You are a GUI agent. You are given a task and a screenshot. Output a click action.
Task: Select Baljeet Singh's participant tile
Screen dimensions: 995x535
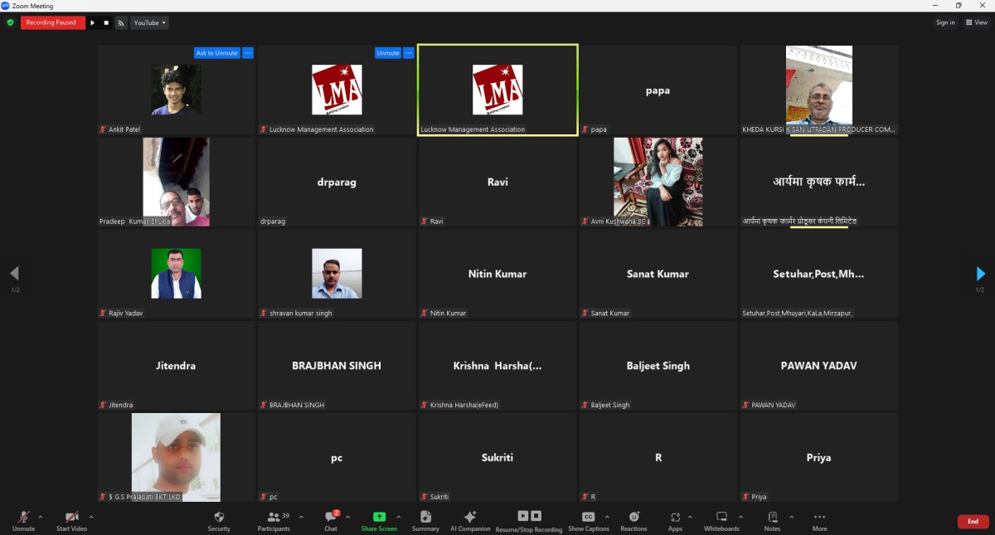pos(658,366)
